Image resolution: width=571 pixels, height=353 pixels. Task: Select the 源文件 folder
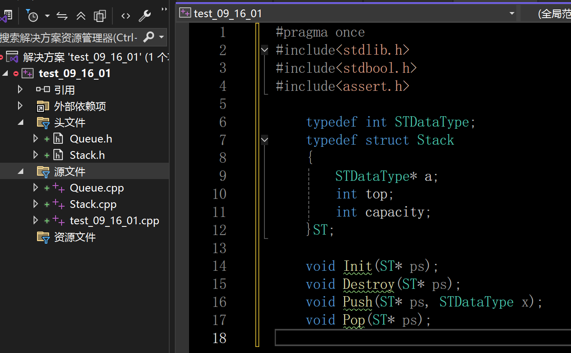click(x=69, y=172)
